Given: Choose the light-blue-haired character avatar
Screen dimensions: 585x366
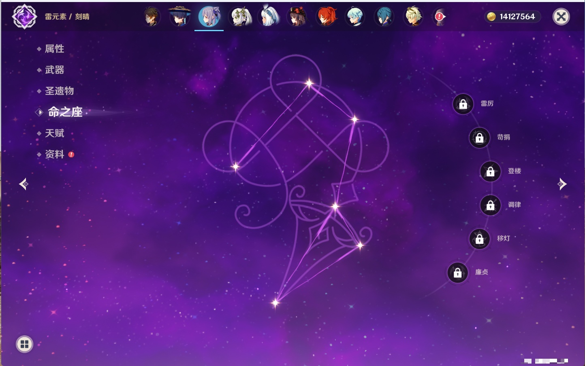Looking at the screenshot, I should [355, 17].
